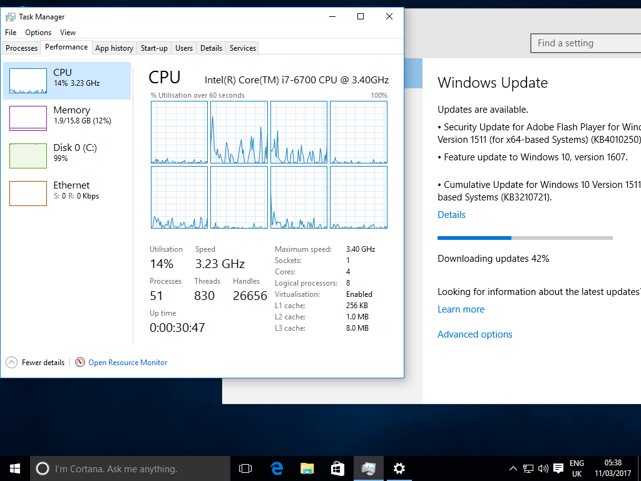Open the network tray icon
This screenshot has width=641, height=481.
(528, 468)
